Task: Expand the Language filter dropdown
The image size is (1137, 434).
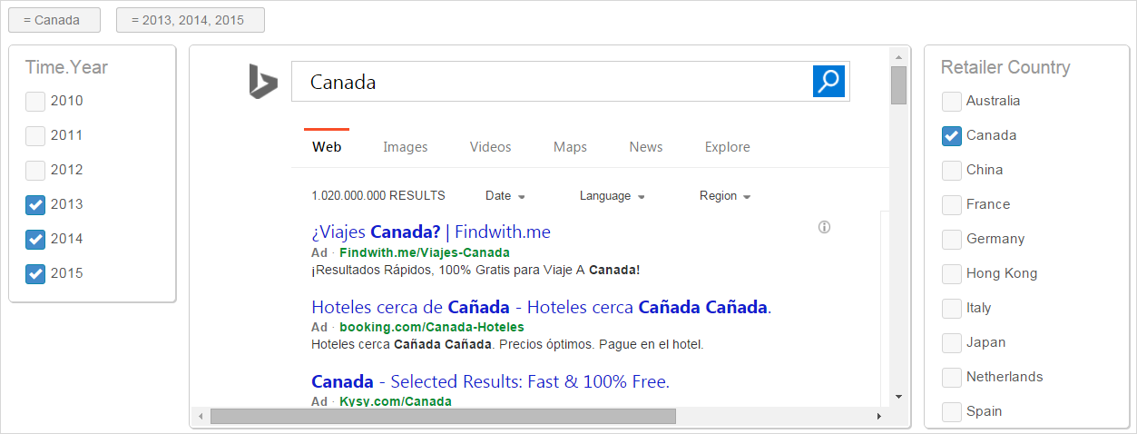Action: pyautogui.click(x=613, y=195)
